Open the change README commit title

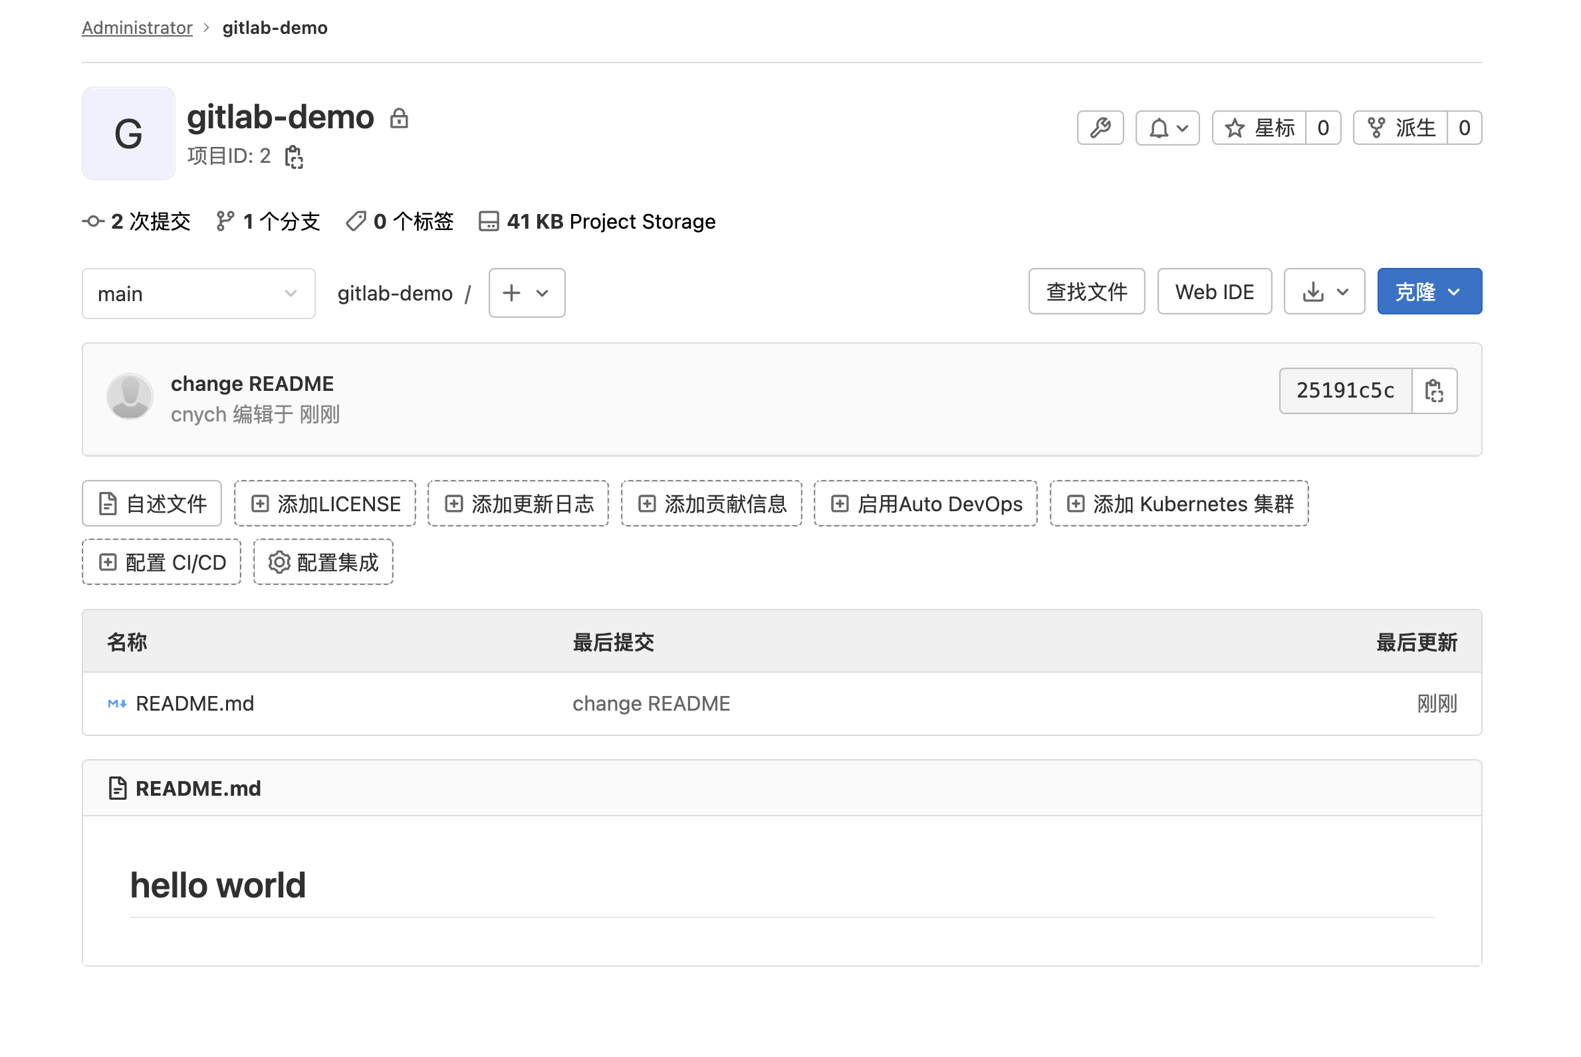coord(252,384)
